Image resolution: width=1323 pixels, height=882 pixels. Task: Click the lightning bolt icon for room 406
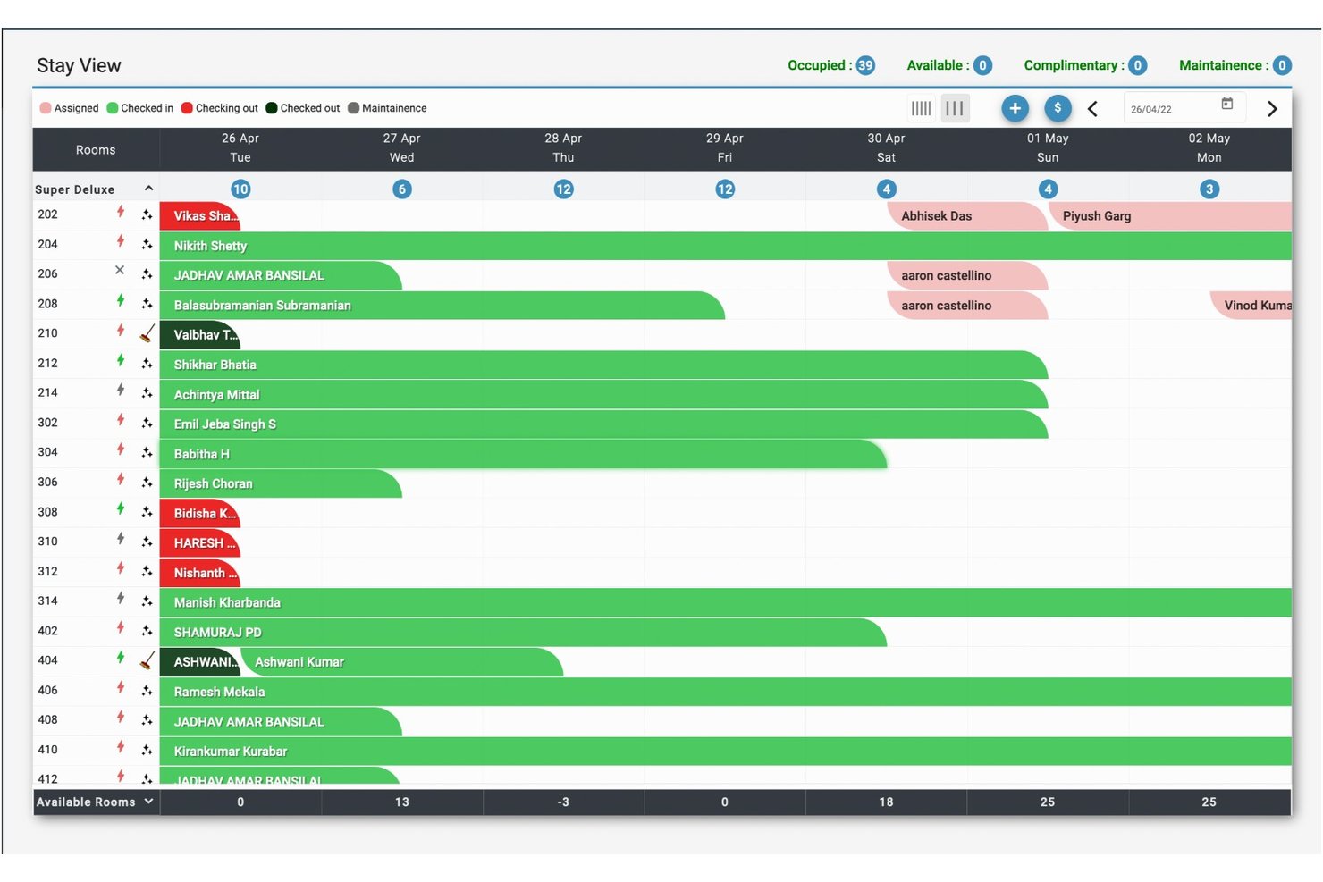tap(121, 687)
